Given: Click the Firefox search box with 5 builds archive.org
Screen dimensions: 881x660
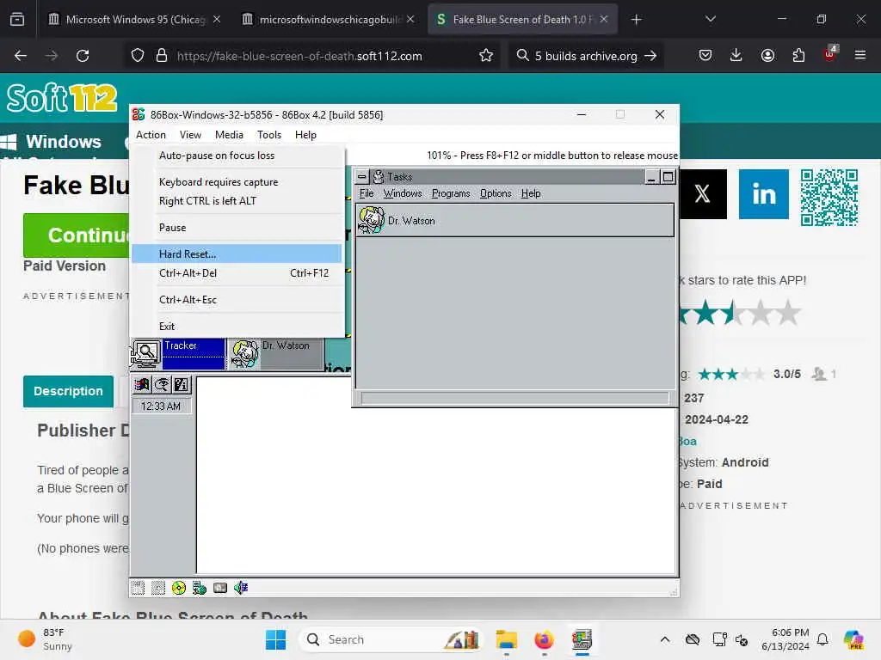Looking at the screenshot, I should pos(586,56).
